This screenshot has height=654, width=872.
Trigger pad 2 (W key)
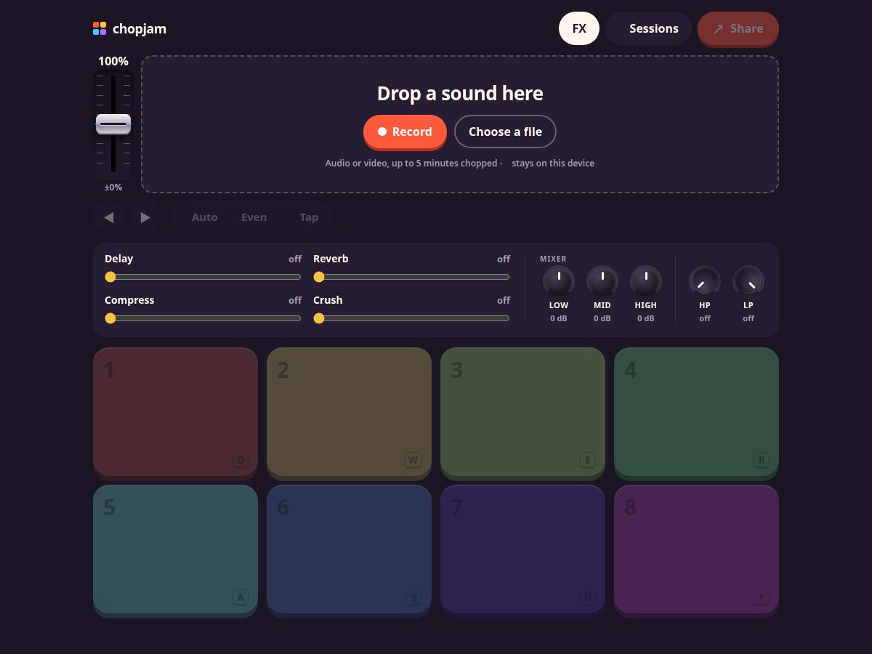[x=349, y=412]
